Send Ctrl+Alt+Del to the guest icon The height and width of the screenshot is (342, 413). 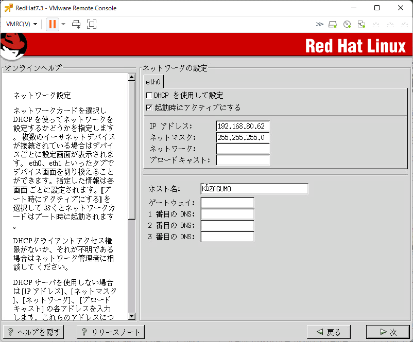[76, 24]
